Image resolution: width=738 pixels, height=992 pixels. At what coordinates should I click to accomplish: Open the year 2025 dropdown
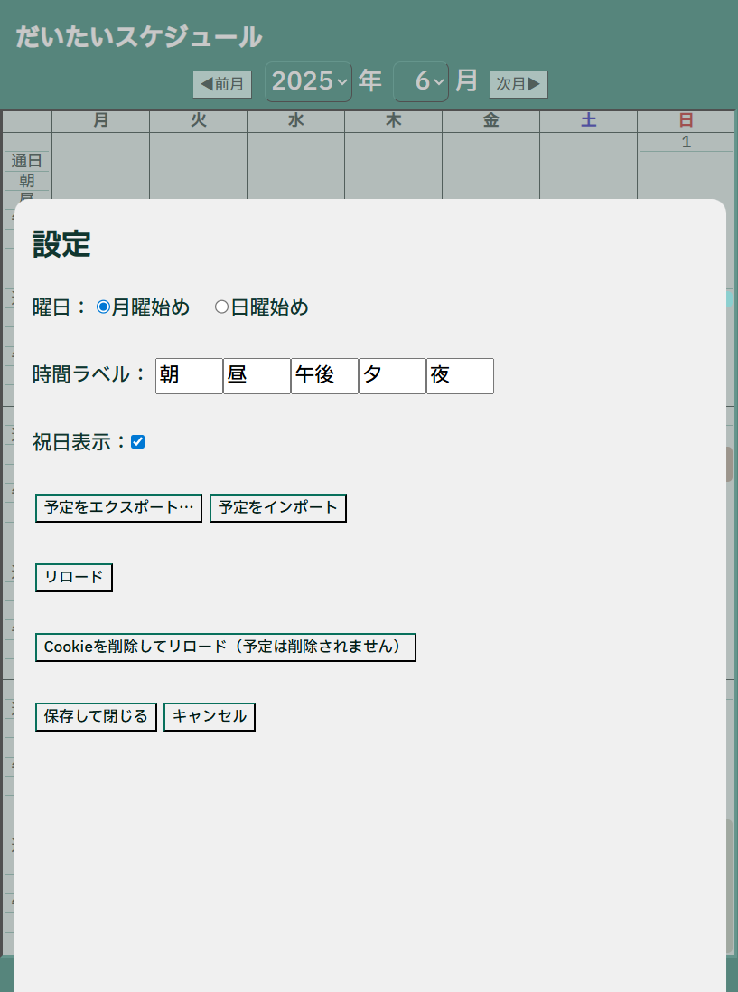308,82
